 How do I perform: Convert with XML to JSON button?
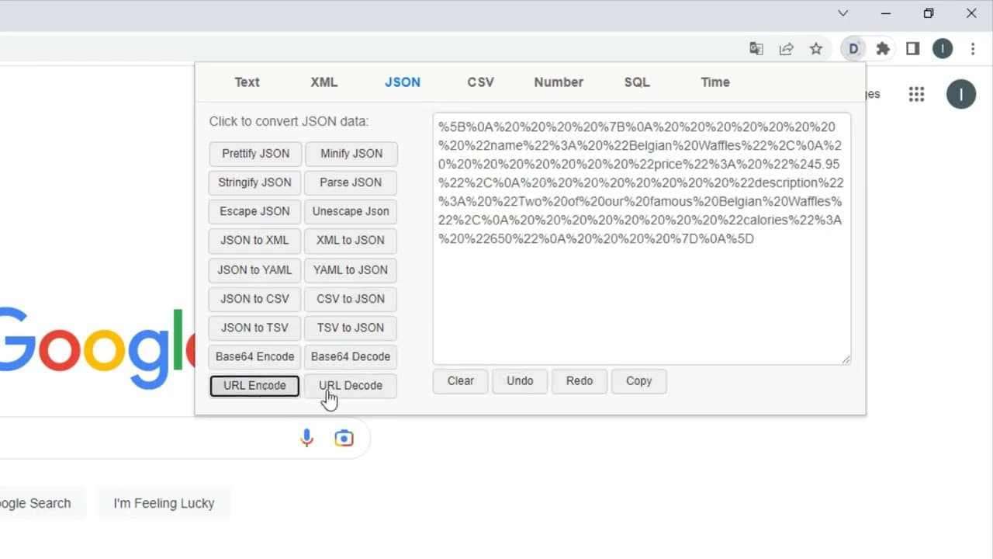point(351,241)
